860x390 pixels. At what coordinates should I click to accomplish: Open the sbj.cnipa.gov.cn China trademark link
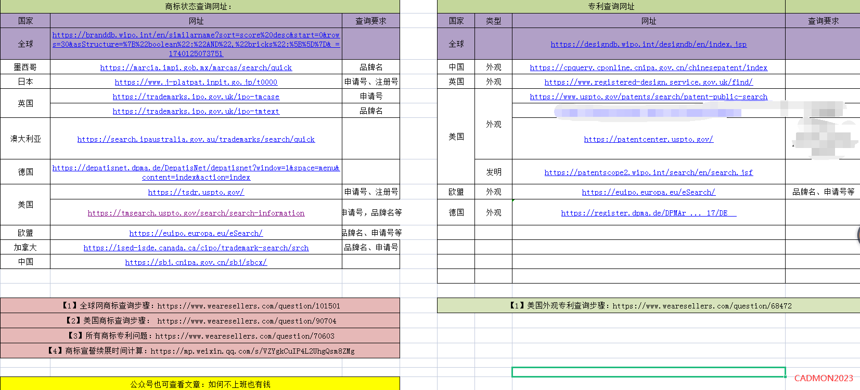pyautogui.click(x=196, y=262)
